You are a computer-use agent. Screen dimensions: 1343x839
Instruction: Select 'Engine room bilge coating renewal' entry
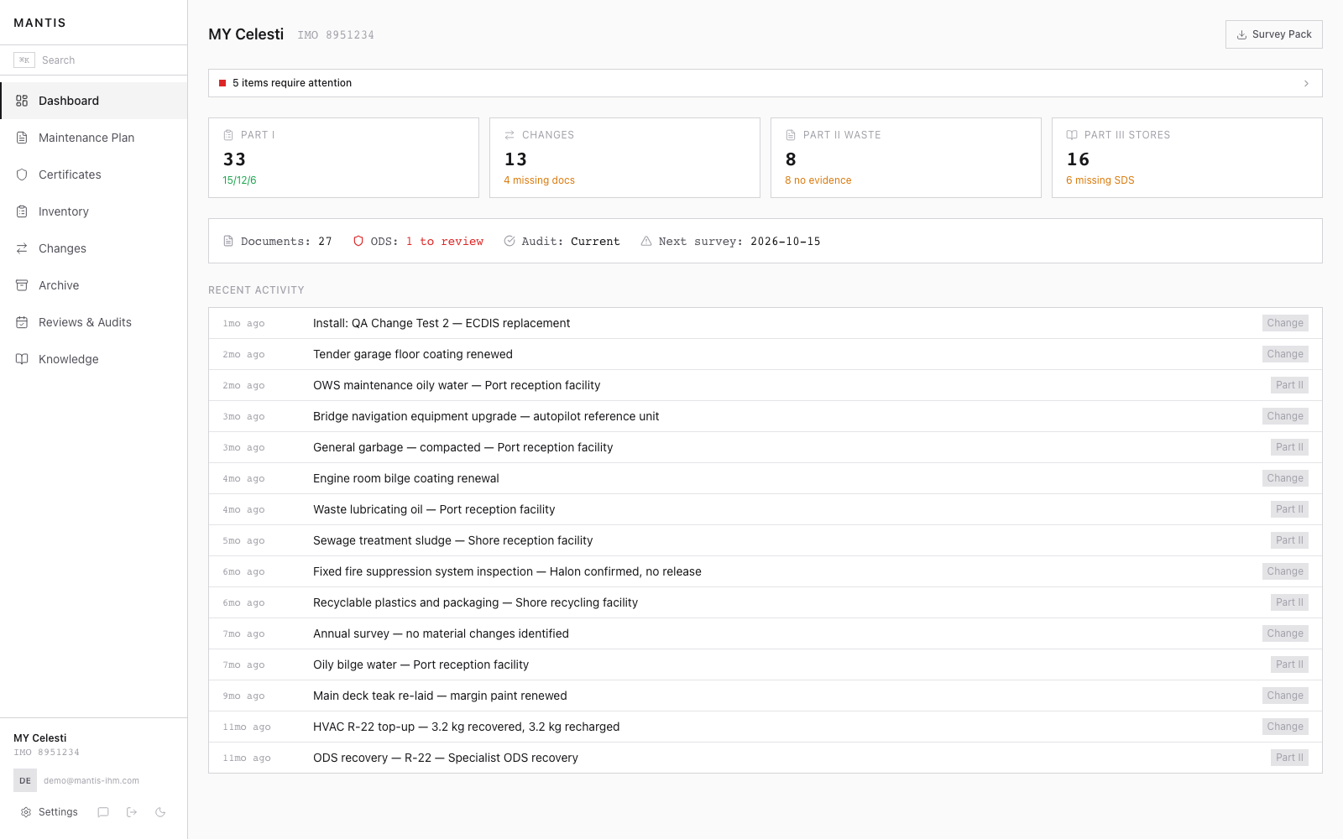[766, 478]
